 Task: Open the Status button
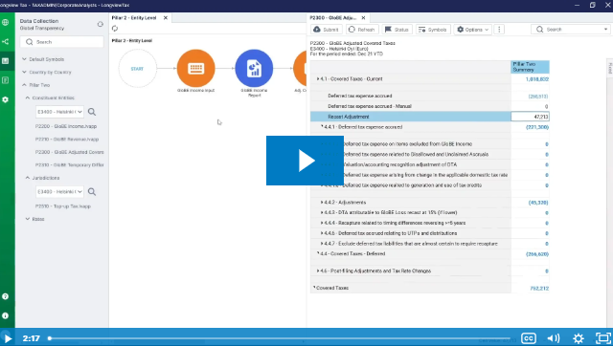click(397, 30)
